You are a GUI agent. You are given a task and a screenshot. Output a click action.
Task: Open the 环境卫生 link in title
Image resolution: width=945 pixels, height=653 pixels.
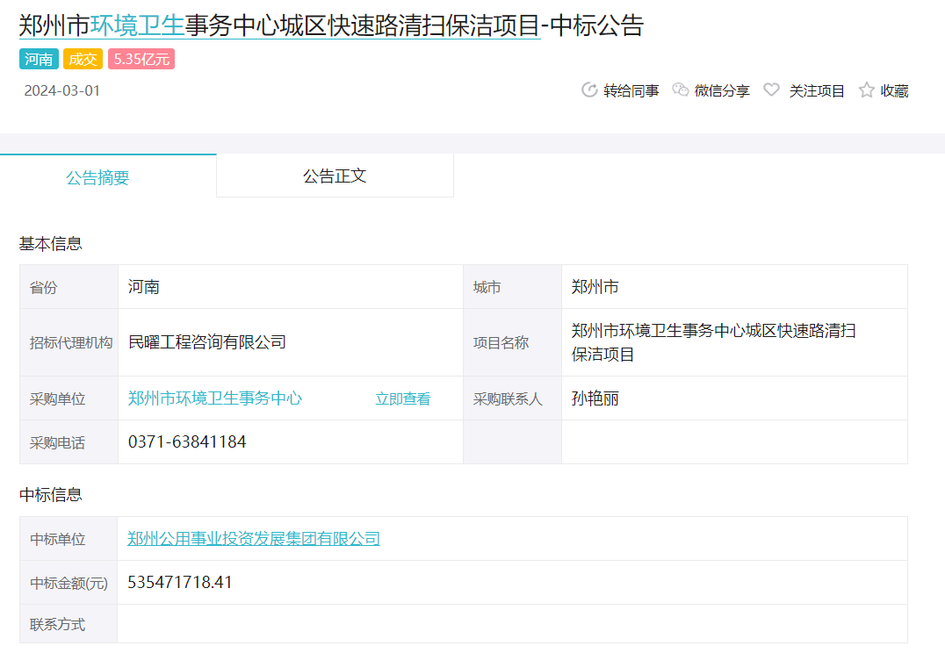137,26
